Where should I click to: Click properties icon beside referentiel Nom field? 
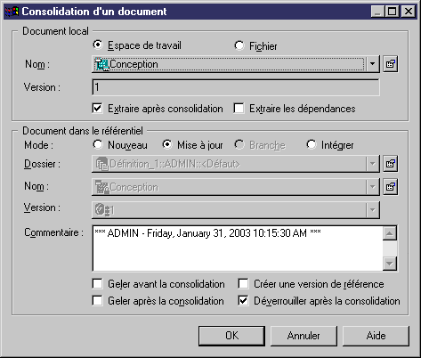pos(390,187)
